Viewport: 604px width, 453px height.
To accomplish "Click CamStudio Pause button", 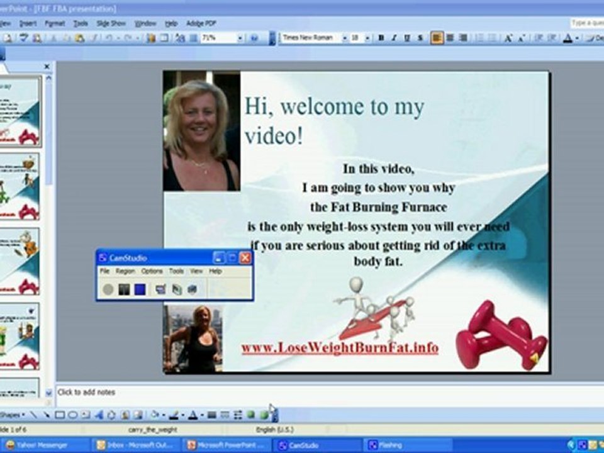I will tap(124, 289).
